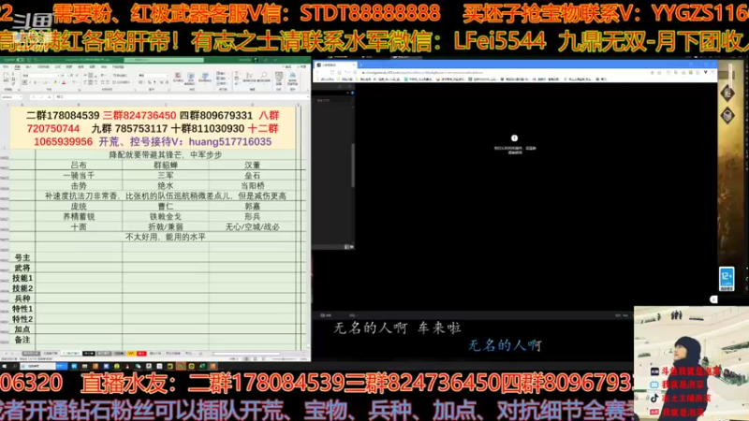Click the Windows Start button
749x421 pixels.
click(5, 366)
